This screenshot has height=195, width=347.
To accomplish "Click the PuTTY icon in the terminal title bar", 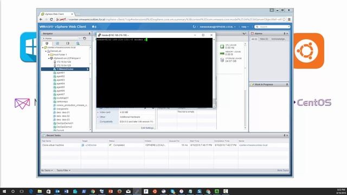I will pos(99,35).
